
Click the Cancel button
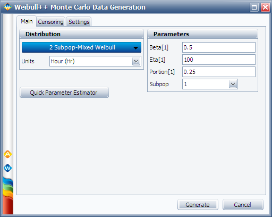(243, 205)
